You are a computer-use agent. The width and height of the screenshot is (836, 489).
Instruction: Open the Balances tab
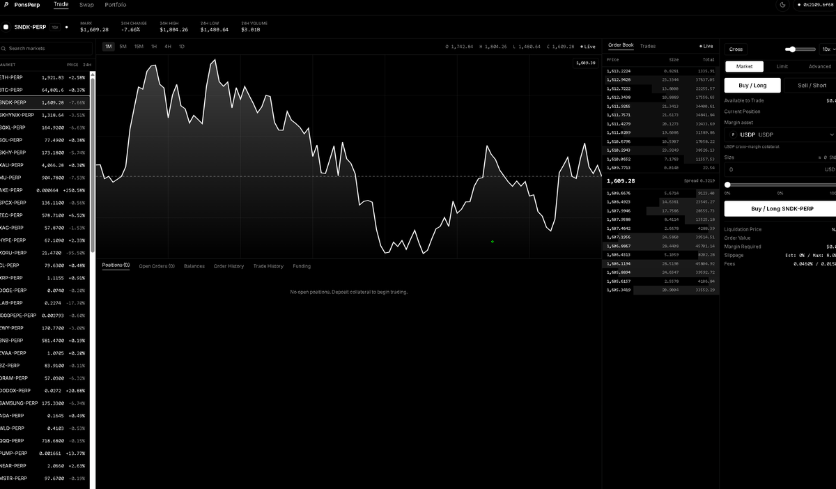tap(194, 266)
